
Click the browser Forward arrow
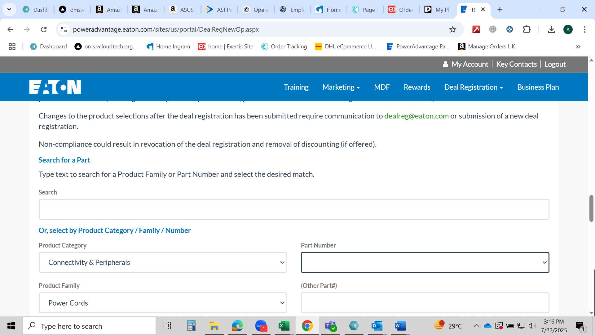tap(27, 29)
